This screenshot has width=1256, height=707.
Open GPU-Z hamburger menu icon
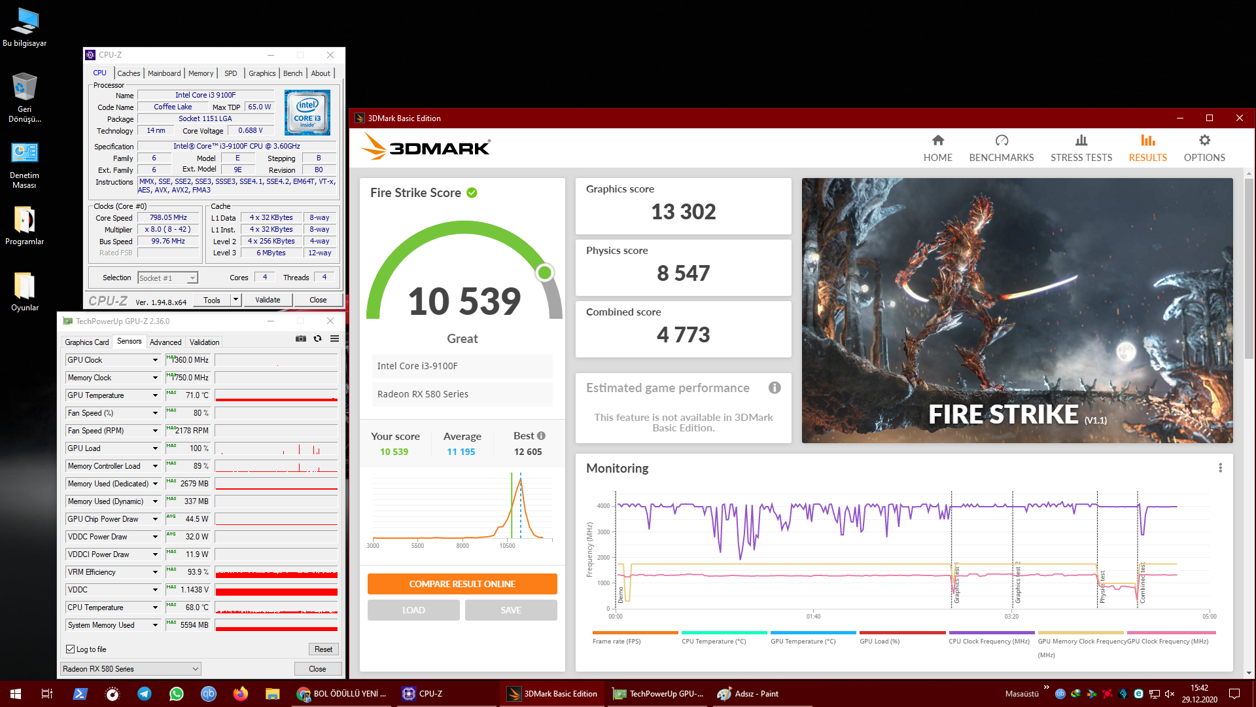(334, 339)
